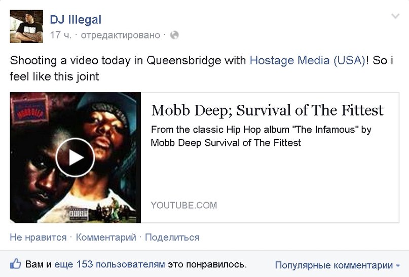Open DJ Illegal's profile picture
The image size is (409, 277).
(x=26, y=26)
